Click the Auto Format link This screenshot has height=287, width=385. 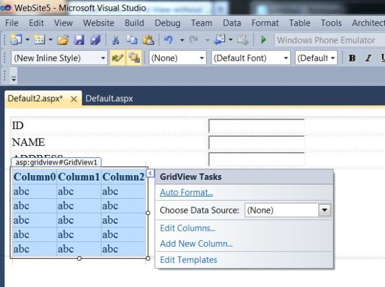point(186,192)
